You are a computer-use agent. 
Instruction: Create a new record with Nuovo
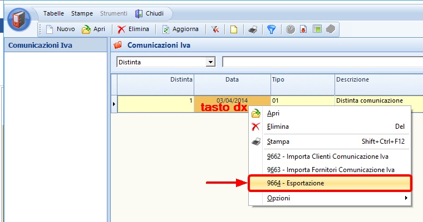60,29
